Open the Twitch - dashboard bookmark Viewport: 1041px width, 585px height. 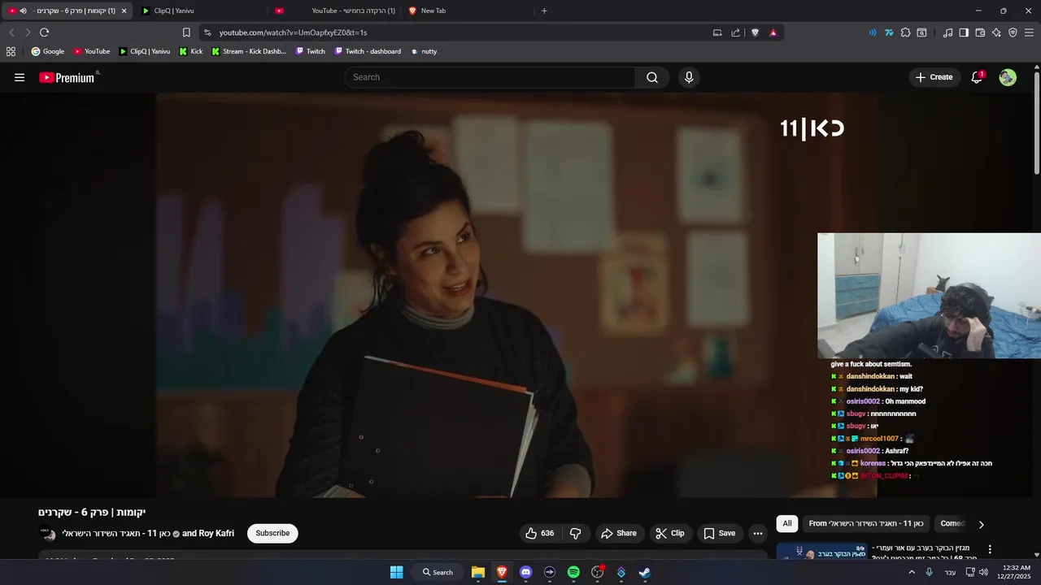coord(368,51)
